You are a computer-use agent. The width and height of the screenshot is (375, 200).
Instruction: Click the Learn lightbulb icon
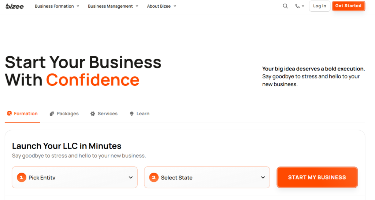point(132,114)
